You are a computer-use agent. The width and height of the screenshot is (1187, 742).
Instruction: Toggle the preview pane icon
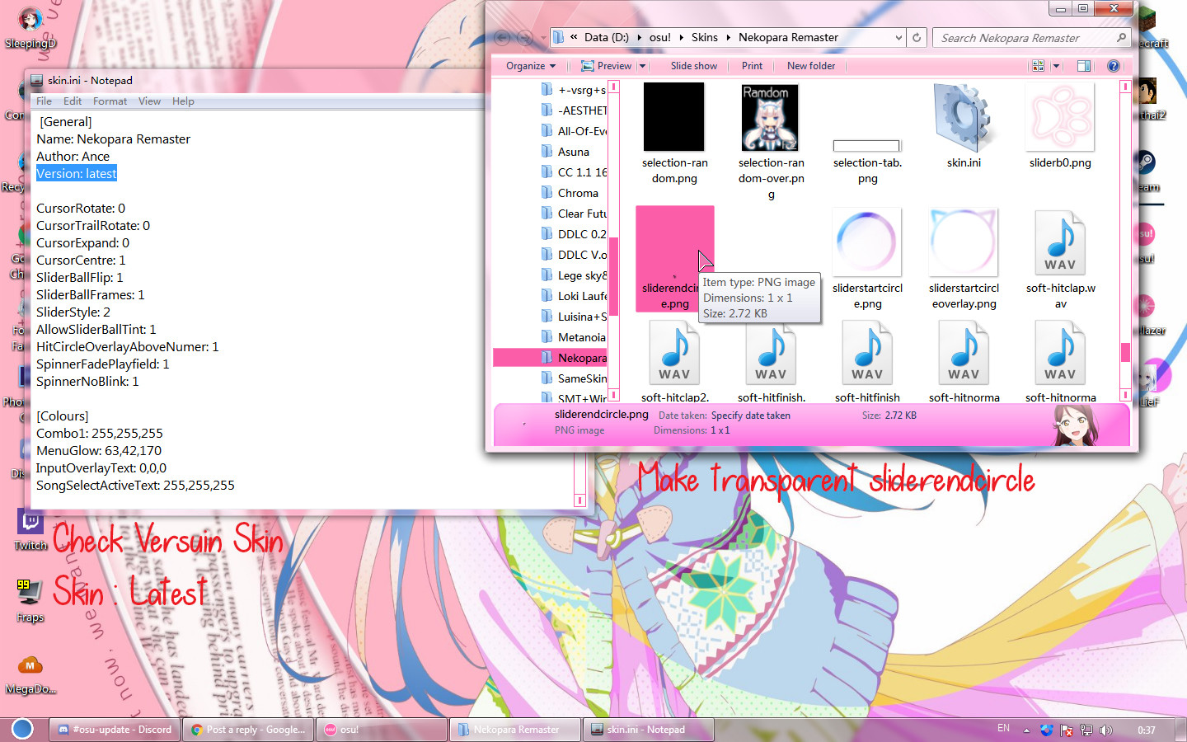[1084, 66]
